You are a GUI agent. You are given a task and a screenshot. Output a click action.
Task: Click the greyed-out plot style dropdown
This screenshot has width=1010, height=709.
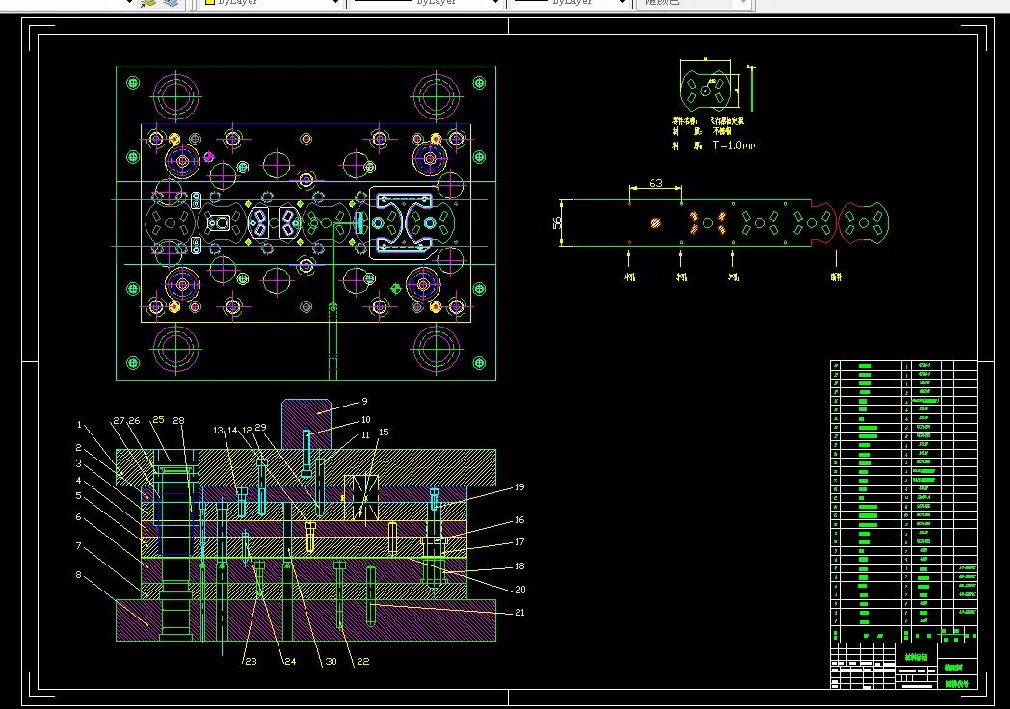coord(692,3)
